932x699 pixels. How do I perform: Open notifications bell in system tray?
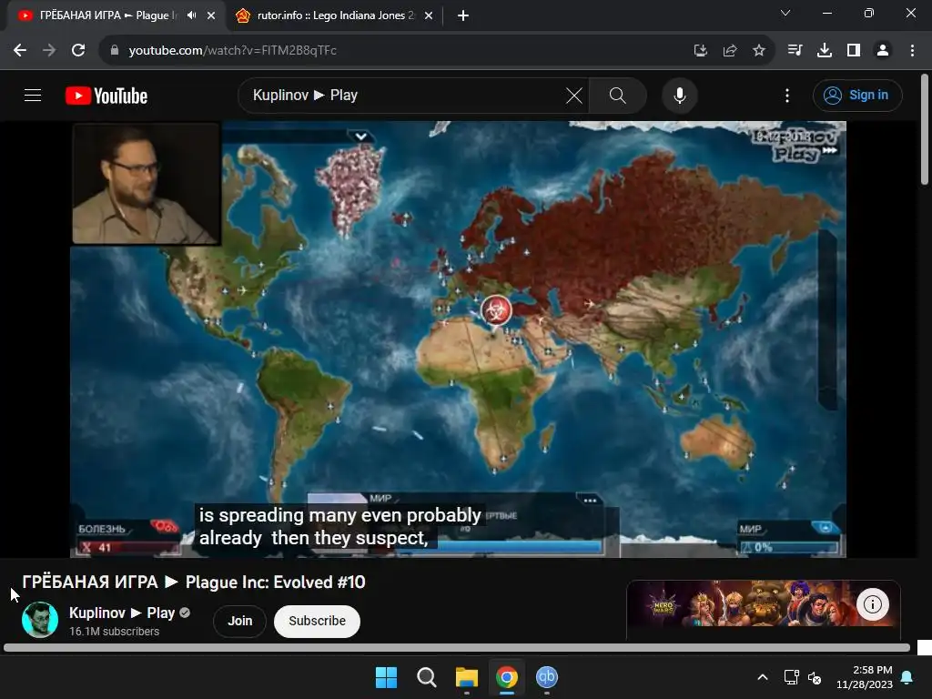(x=907, y=677)
